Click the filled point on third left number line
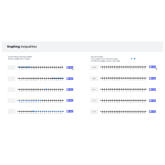This screenshot has height=165, width=165. pos(46,89)
